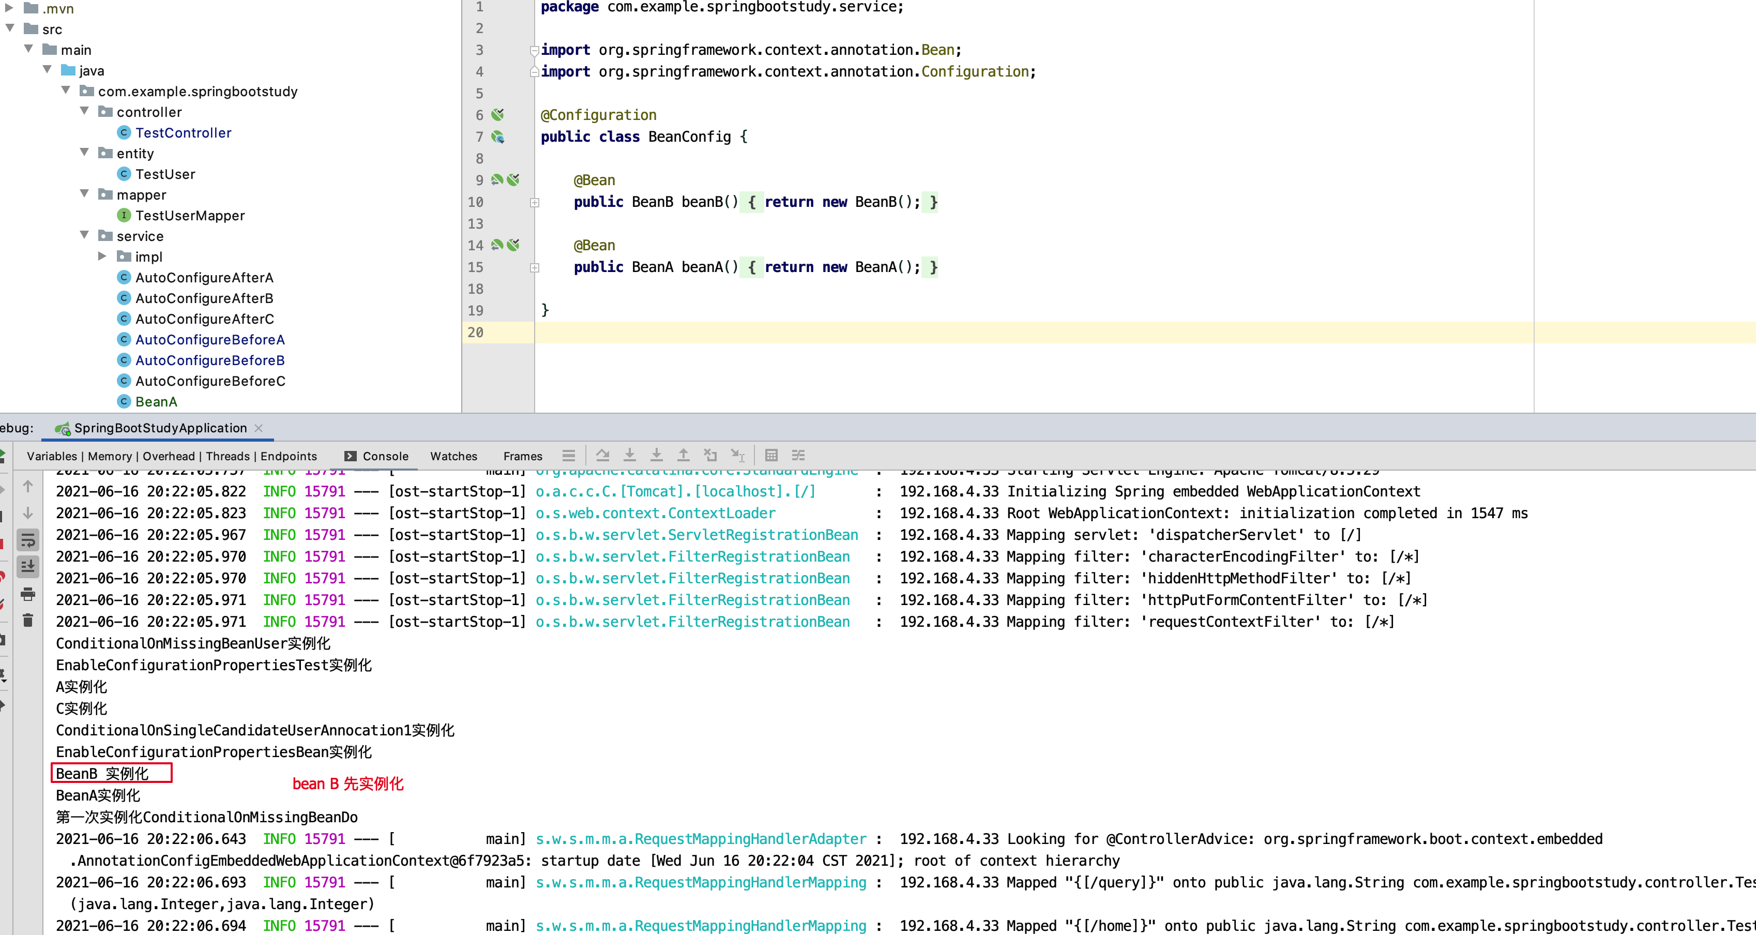Toggle soft-wrap in the console output
The image size is (1756, 935).
pyautogui.click(x=28, y=541)
